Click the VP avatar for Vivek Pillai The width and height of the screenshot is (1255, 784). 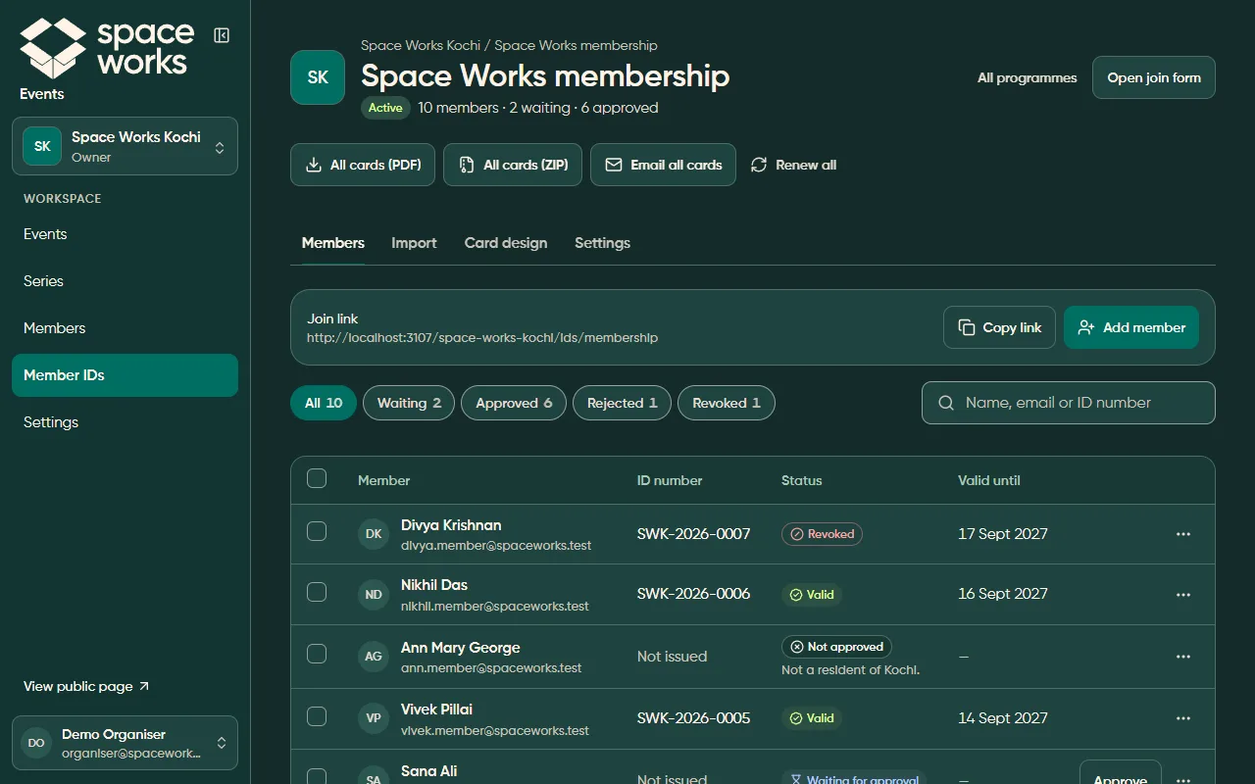pyautogui.click(x=374, y=718)
